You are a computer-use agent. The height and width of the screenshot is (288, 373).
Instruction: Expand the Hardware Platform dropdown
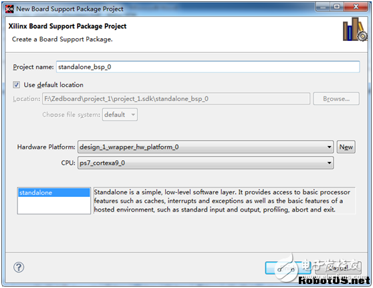point(205,147)
